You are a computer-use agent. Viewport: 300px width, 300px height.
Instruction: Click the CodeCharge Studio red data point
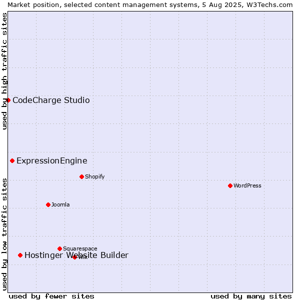pos(8,100)
